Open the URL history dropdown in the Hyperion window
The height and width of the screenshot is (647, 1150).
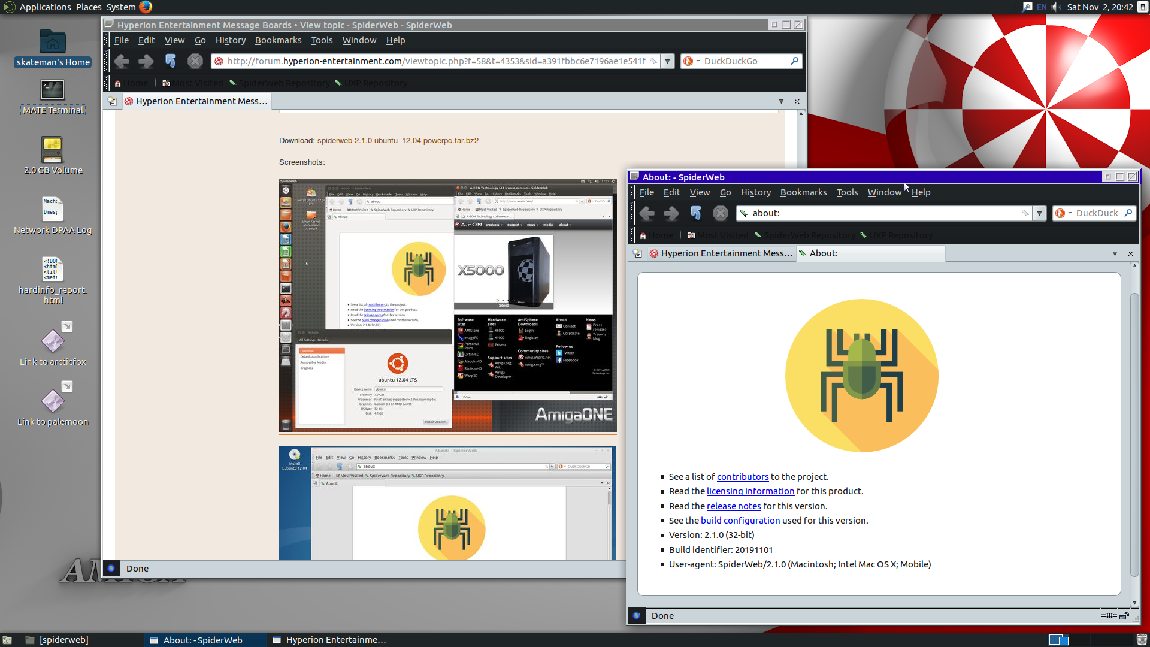(x=667, y=61)
